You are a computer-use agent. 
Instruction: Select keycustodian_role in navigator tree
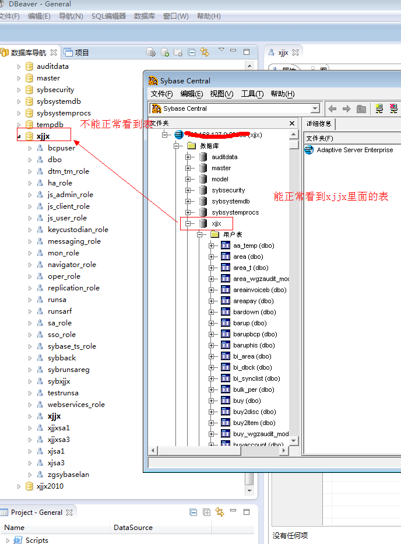click(78, 230)
